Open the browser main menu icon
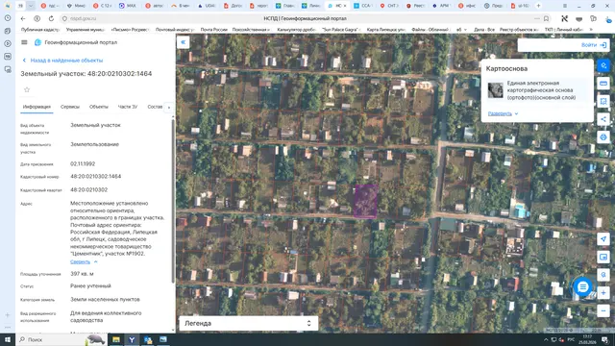This screenshot has height=346, width=615. click(565, 6)
